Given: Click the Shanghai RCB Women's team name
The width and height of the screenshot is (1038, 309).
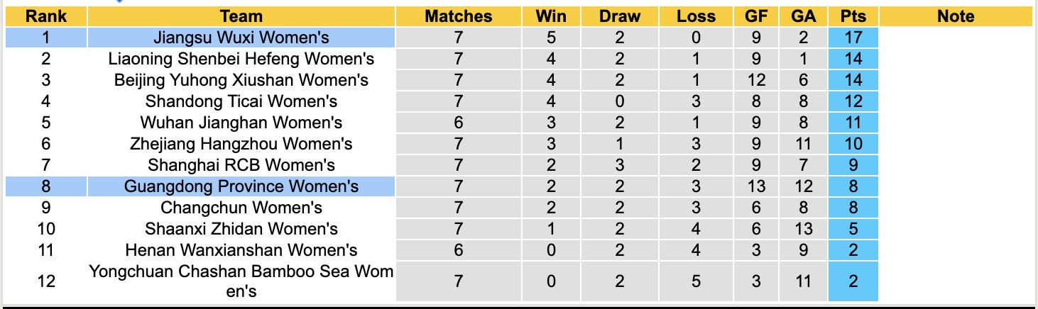Looking at the screenshot, I should pos(241,165).
